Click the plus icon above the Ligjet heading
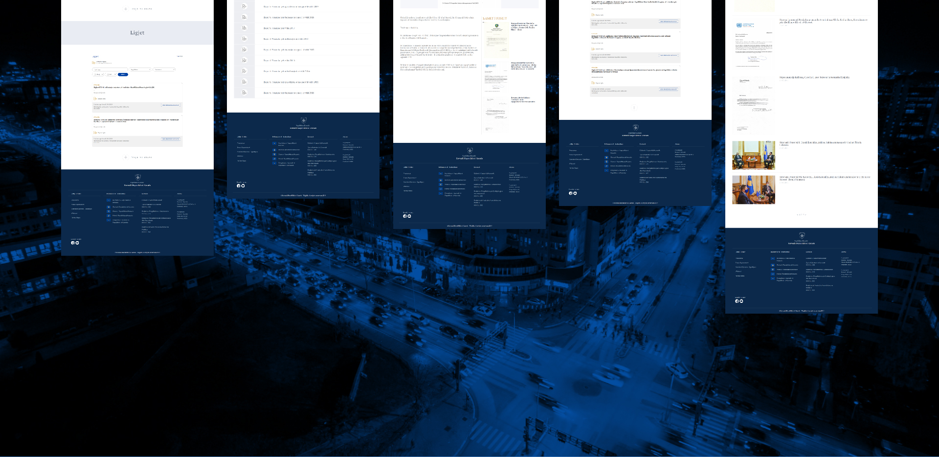Image resolution: width=939 pixels, height=457 pixels. (126, 9)
